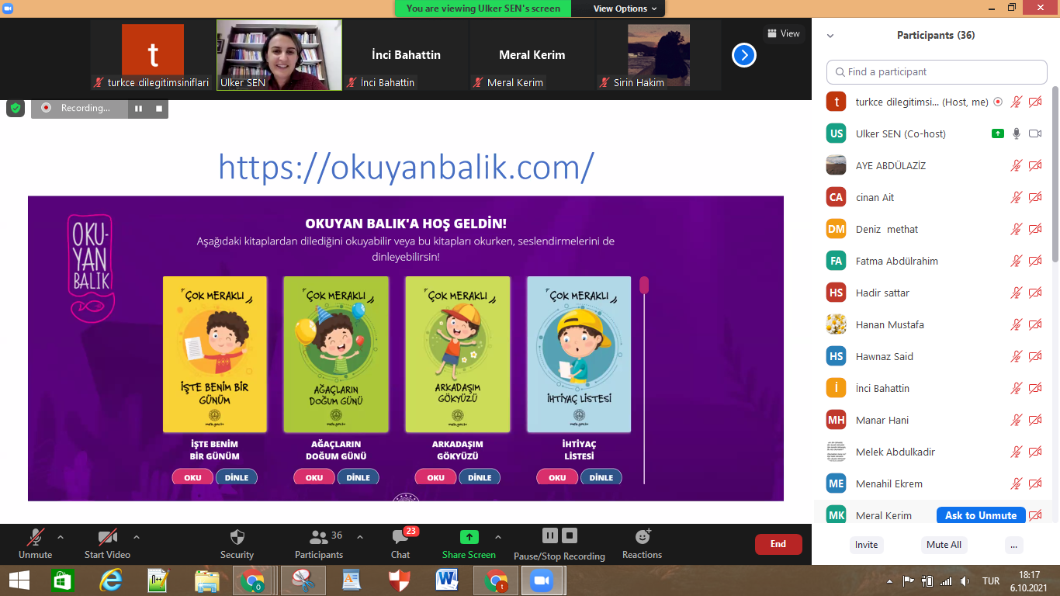Pause the recording in the toolbar
Image resolution: width=1060 pixels, height=596 pixels.
click(549, 535)
